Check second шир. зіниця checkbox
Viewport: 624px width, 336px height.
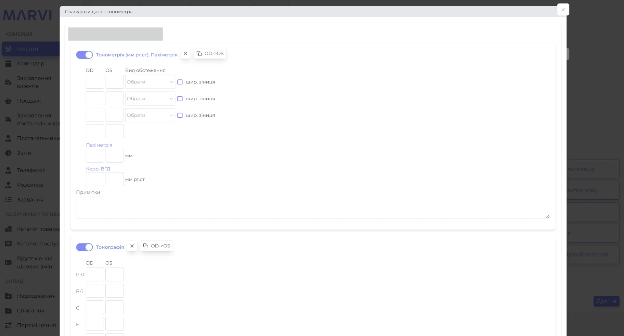[180, 99]
